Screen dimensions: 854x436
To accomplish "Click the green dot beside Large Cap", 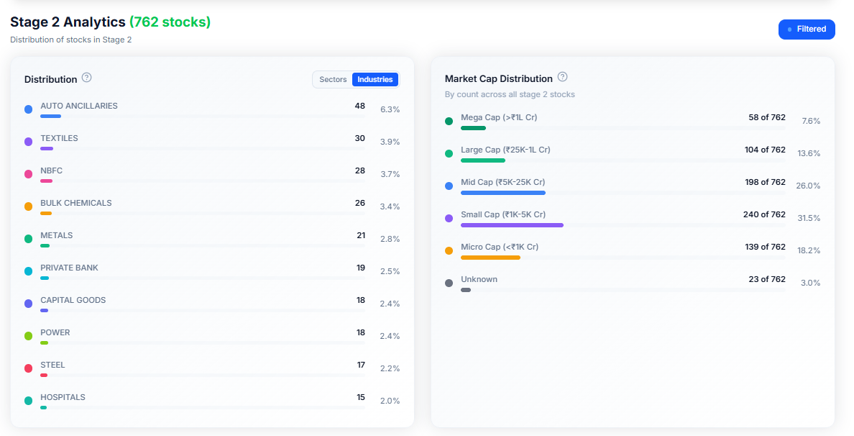I will 449,154.
